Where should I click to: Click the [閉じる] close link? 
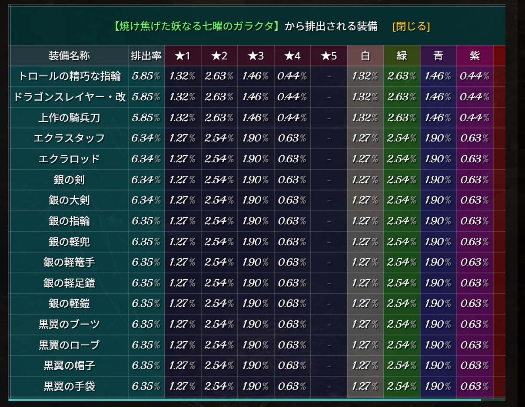pos(411,26)
